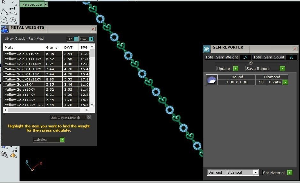Click the metal table scroll down arrow

pyautogui.click(x=92, y=105)
